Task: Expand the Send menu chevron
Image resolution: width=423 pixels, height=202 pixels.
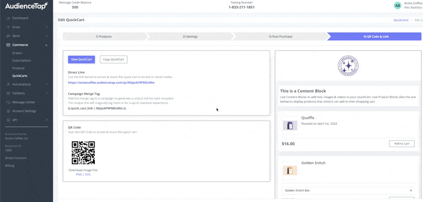Action: tap(47, 36)
